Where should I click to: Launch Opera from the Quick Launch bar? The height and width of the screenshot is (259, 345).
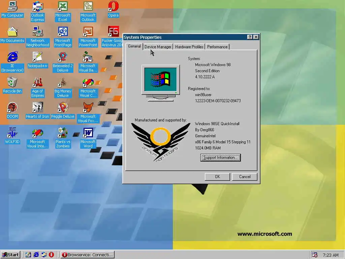point(51,255)
